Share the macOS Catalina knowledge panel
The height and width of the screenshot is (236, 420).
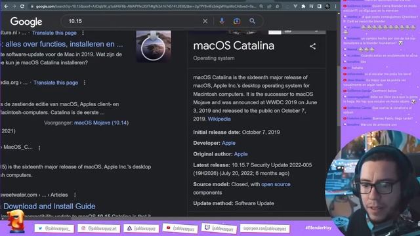pyautogui.click(x=312, y=47)
